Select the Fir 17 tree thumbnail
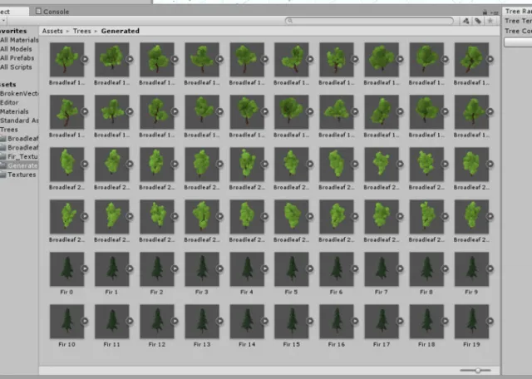Image resolution: width=532 pixels, height=379 pixels. [382, 322]
